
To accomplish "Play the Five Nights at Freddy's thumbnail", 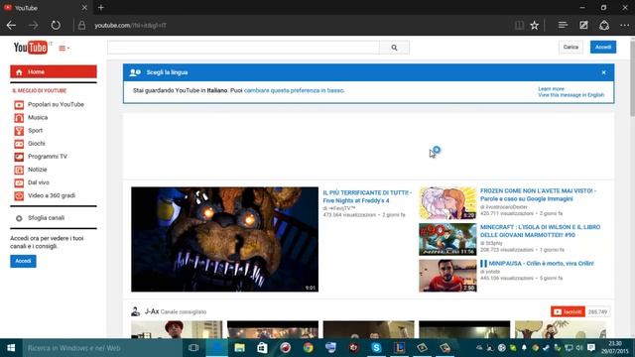I will click(x=225, y=239).
